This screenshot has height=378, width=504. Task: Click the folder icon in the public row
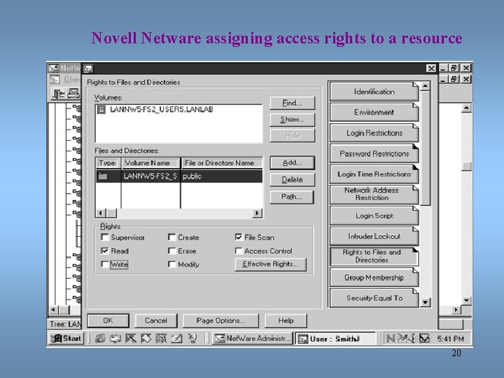coord(103,176)
